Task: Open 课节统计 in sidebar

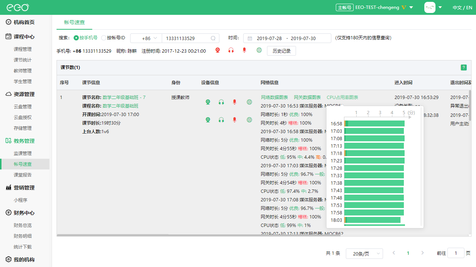Action: [23, 60]
